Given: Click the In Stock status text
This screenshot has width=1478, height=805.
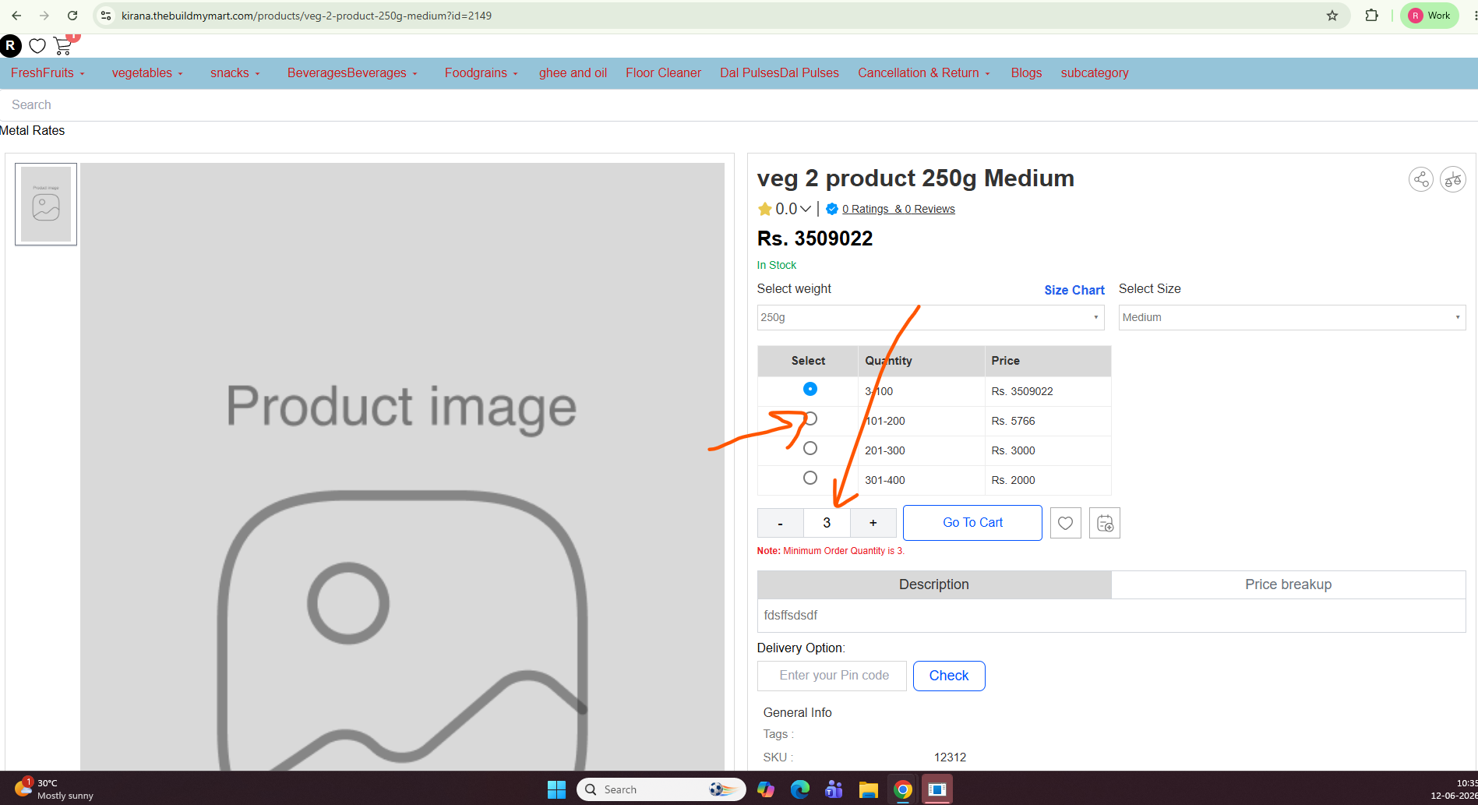Looking at the screenshot, I should point(777,265).
